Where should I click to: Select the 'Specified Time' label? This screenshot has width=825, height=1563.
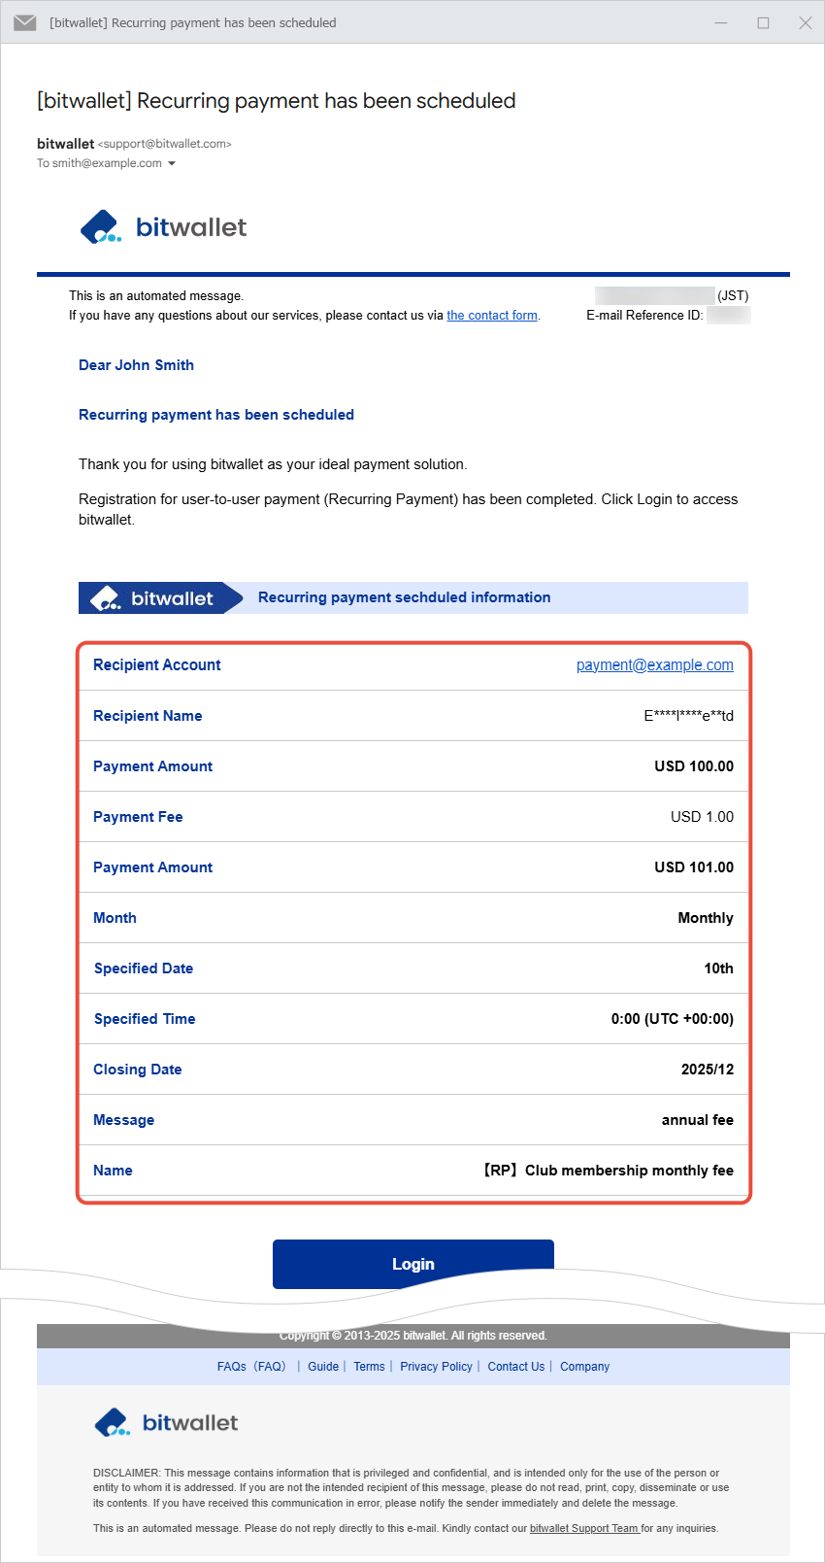[x=145, y=1019]
